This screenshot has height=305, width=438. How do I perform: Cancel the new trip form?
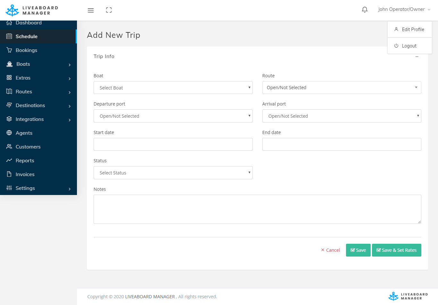(330, 250)
